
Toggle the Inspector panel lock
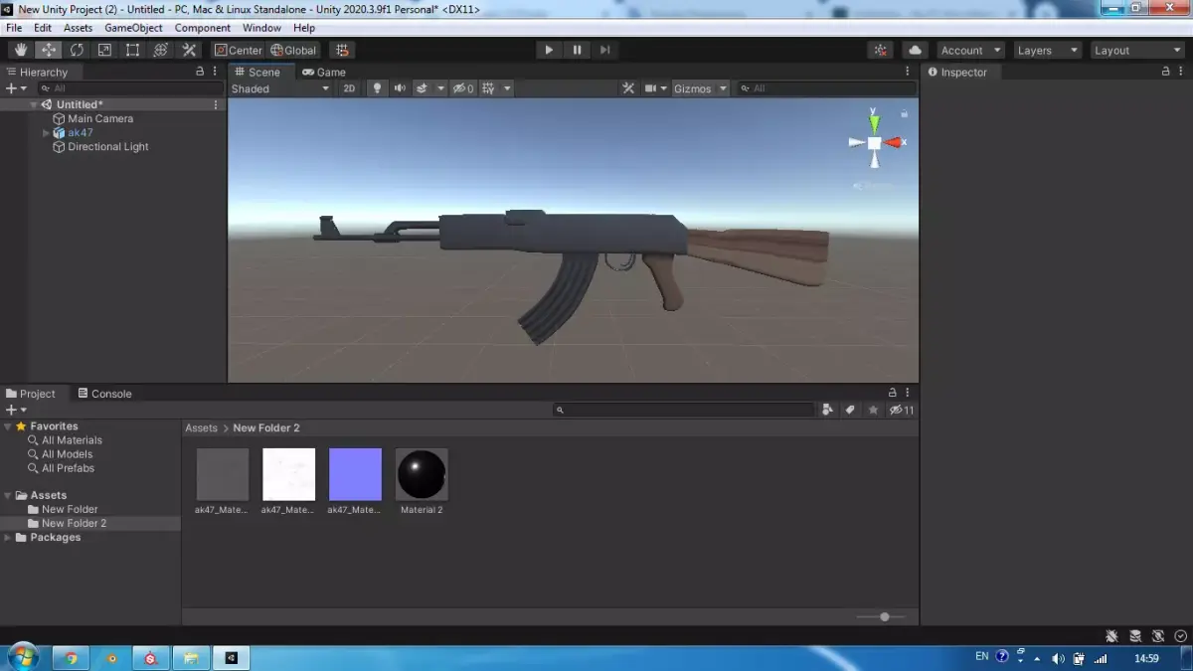pyautogui.click(x=1165, y=72)
